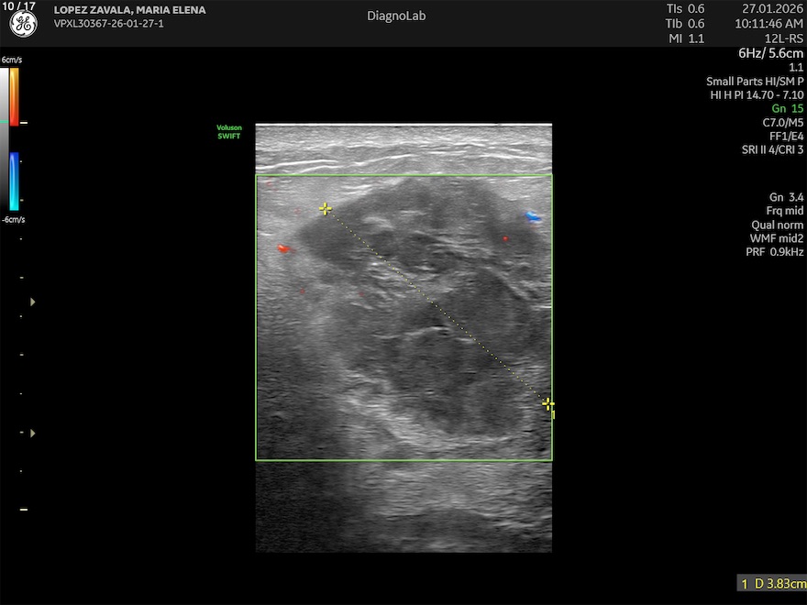Screen dimensions: 807x605
Task: Click the GE logo icon
Action: [x=23, y=25]
